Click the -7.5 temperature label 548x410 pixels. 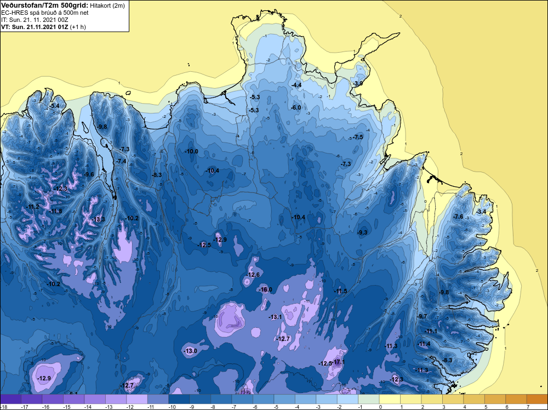(x=358, y=137)
